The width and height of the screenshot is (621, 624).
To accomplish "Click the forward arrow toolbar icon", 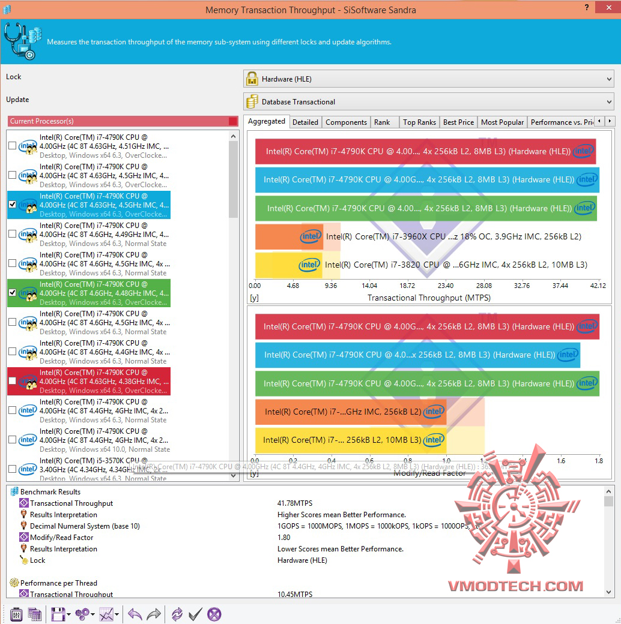I will (154, 614).
